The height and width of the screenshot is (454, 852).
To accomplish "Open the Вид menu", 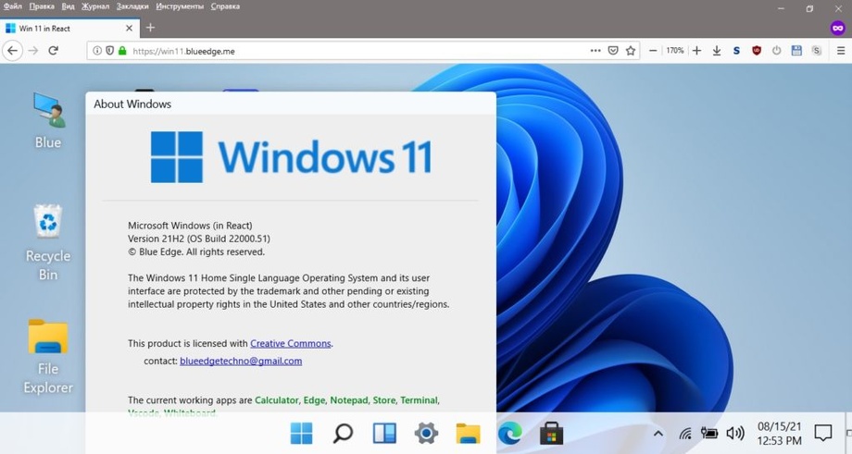I will 68,6.
